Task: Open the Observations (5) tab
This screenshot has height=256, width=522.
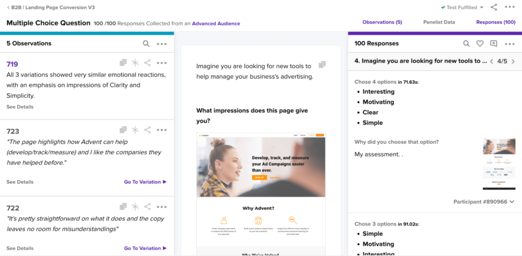Action: click(382, 22)
